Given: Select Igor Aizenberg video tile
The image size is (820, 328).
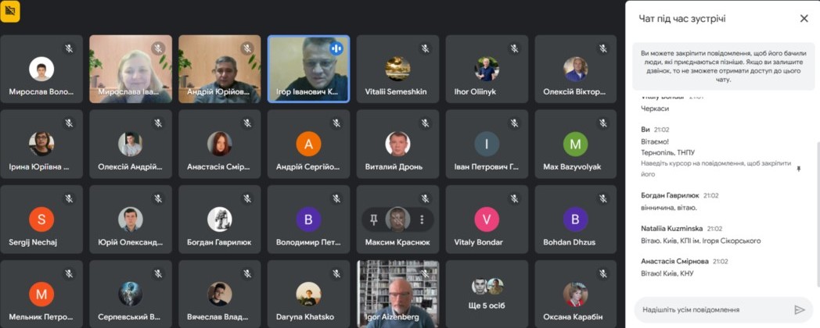Looking at the screenshot, I should click(x=398, y=294).
